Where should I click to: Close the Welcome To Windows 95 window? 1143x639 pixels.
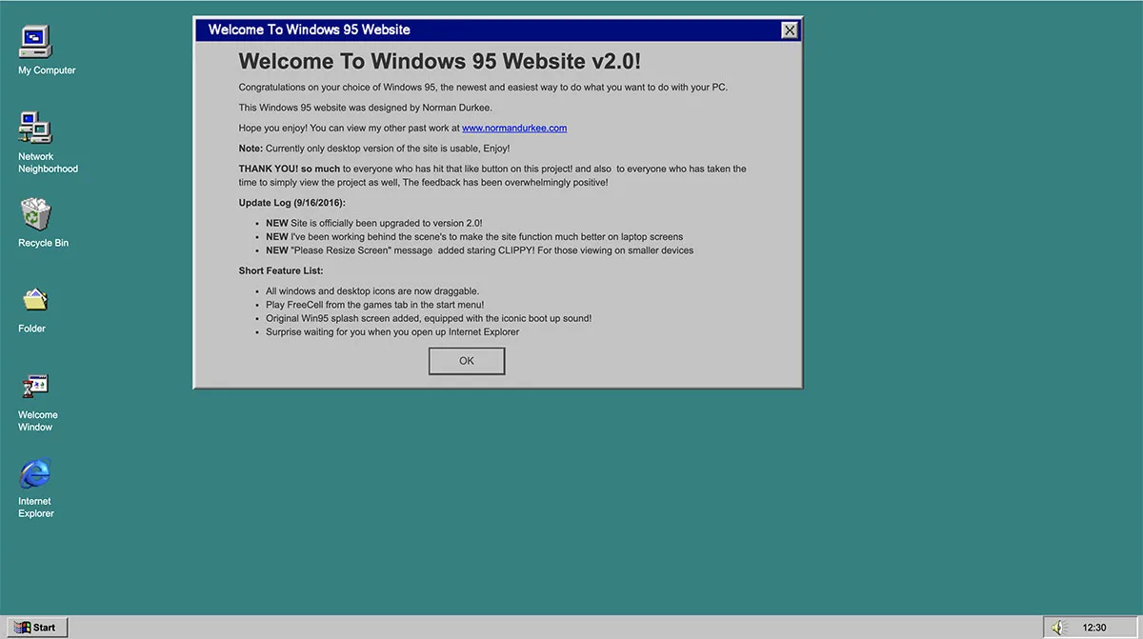[x=790, y=30]
